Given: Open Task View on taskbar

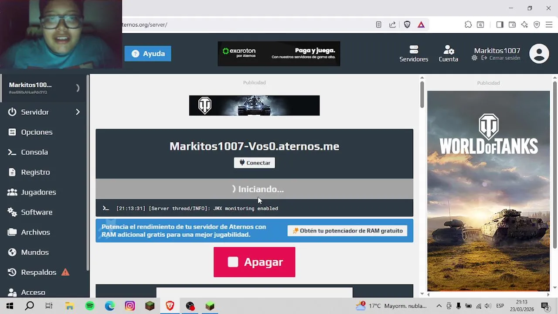Looking at the screenshot, I should tap(49, 306).
